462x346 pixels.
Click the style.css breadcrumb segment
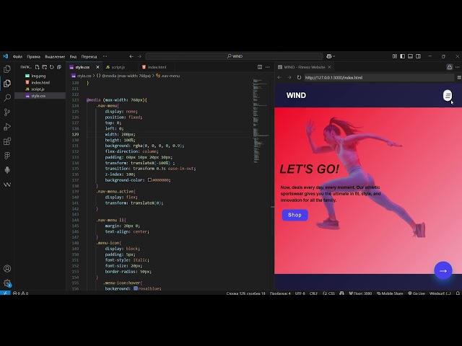[x=82, y=76]
